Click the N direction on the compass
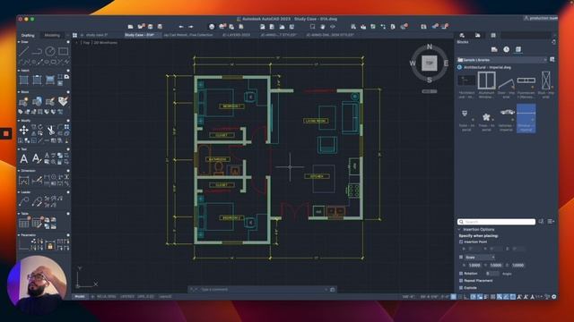Viewport: 574px width, 322px height. tap(430, 47)
